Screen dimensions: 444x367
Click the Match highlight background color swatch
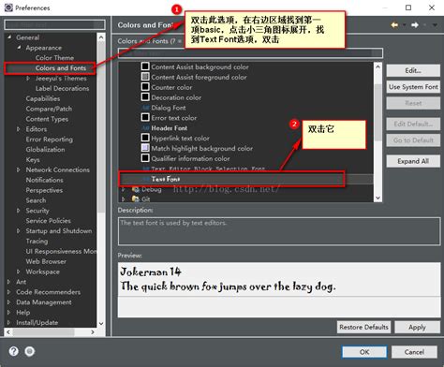point(145,148)
